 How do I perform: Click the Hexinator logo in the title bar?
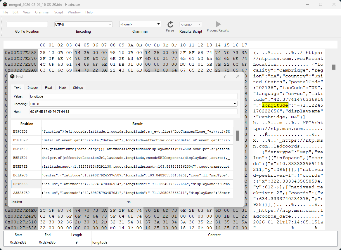click(5, 4)
